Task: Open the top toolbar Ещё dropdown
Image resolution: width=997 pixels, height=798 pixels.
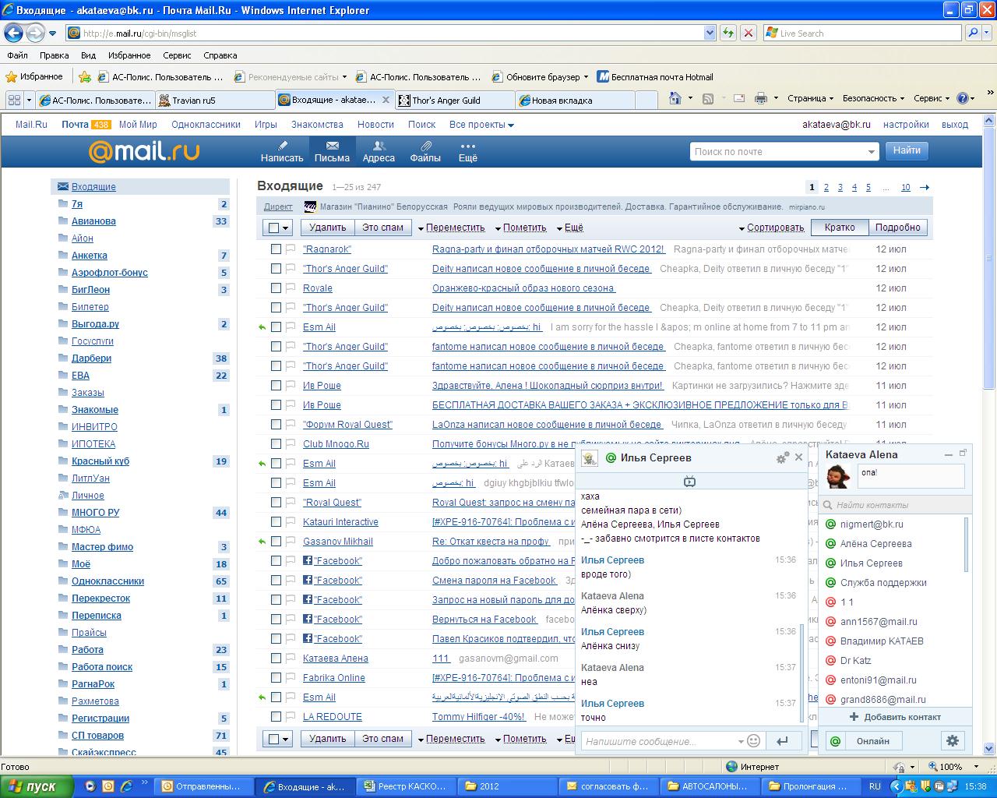Action: 569,228
